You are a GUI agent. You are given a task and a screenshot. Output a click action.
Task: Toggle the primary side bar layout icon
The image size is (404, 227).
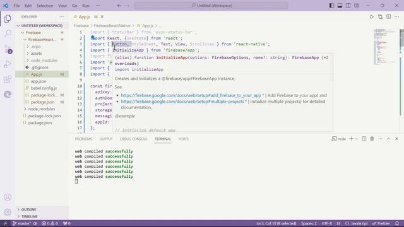coord(331,6)
